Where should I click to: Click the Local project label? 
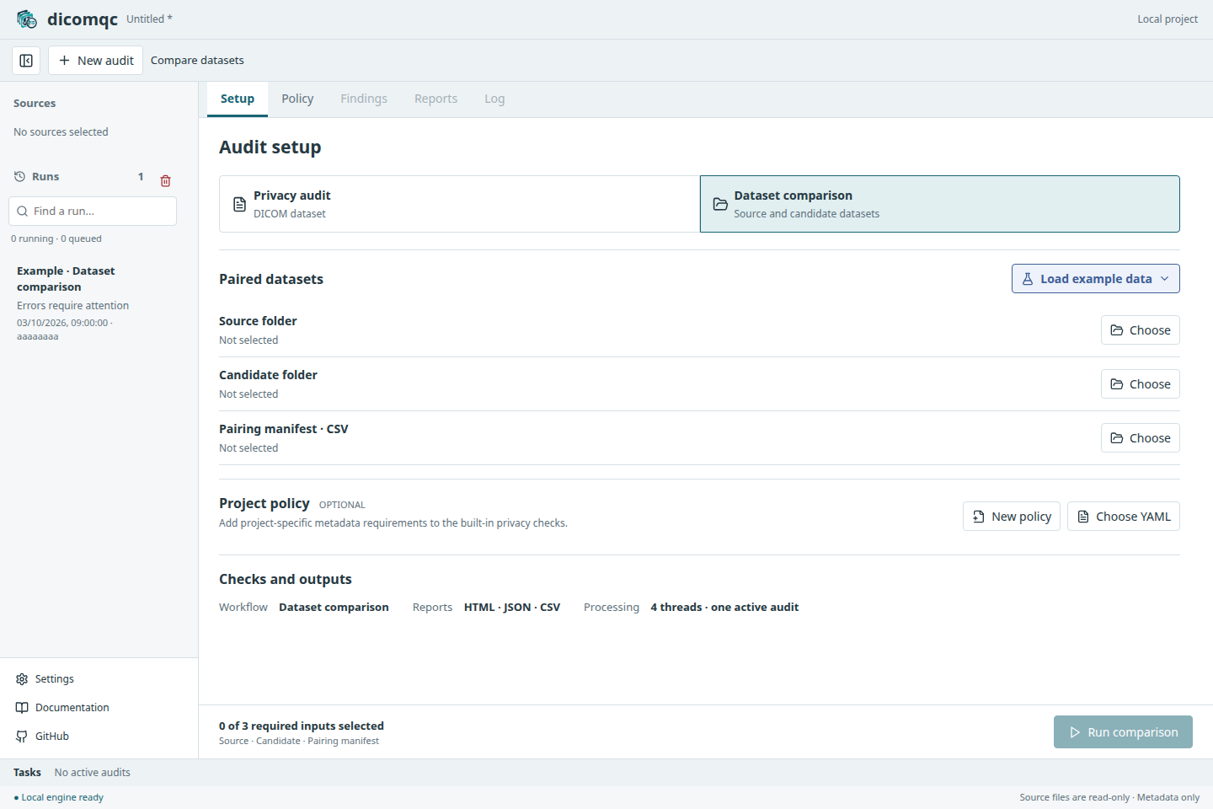pyautogui.click(x=1167, y=19)
